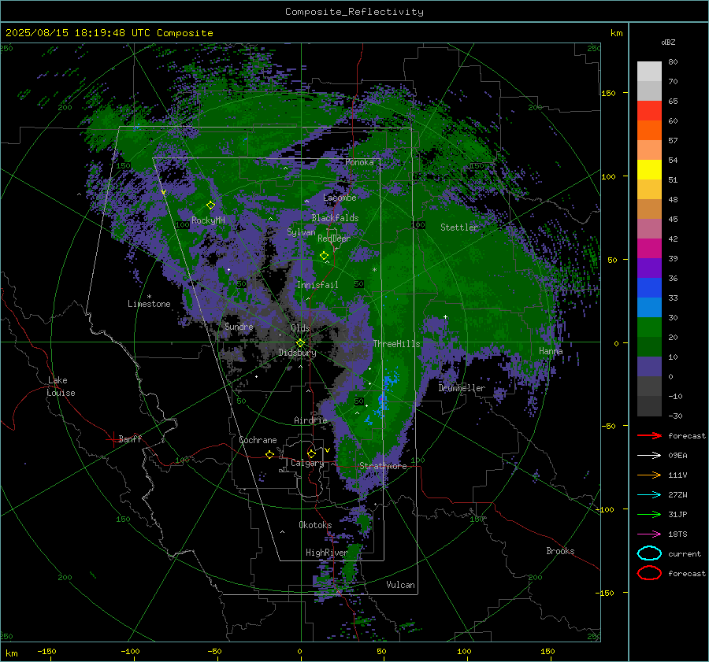Pick the orange 111V arrow in the legend
The height and width of the screenshot is (662, 709).
[649, 475]
